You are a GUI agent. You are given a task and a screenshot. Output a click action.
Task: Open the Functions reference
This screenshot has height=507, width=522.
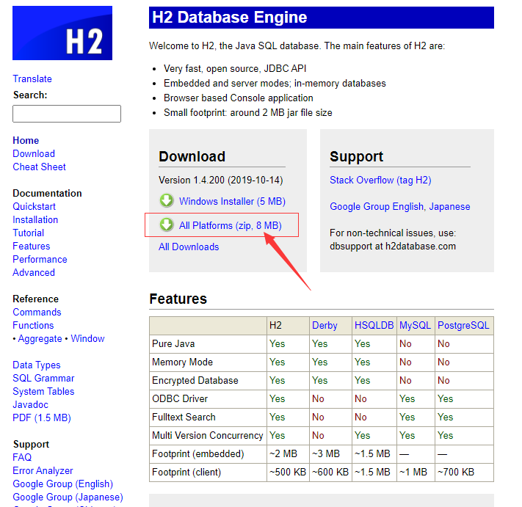pos(33,325)
